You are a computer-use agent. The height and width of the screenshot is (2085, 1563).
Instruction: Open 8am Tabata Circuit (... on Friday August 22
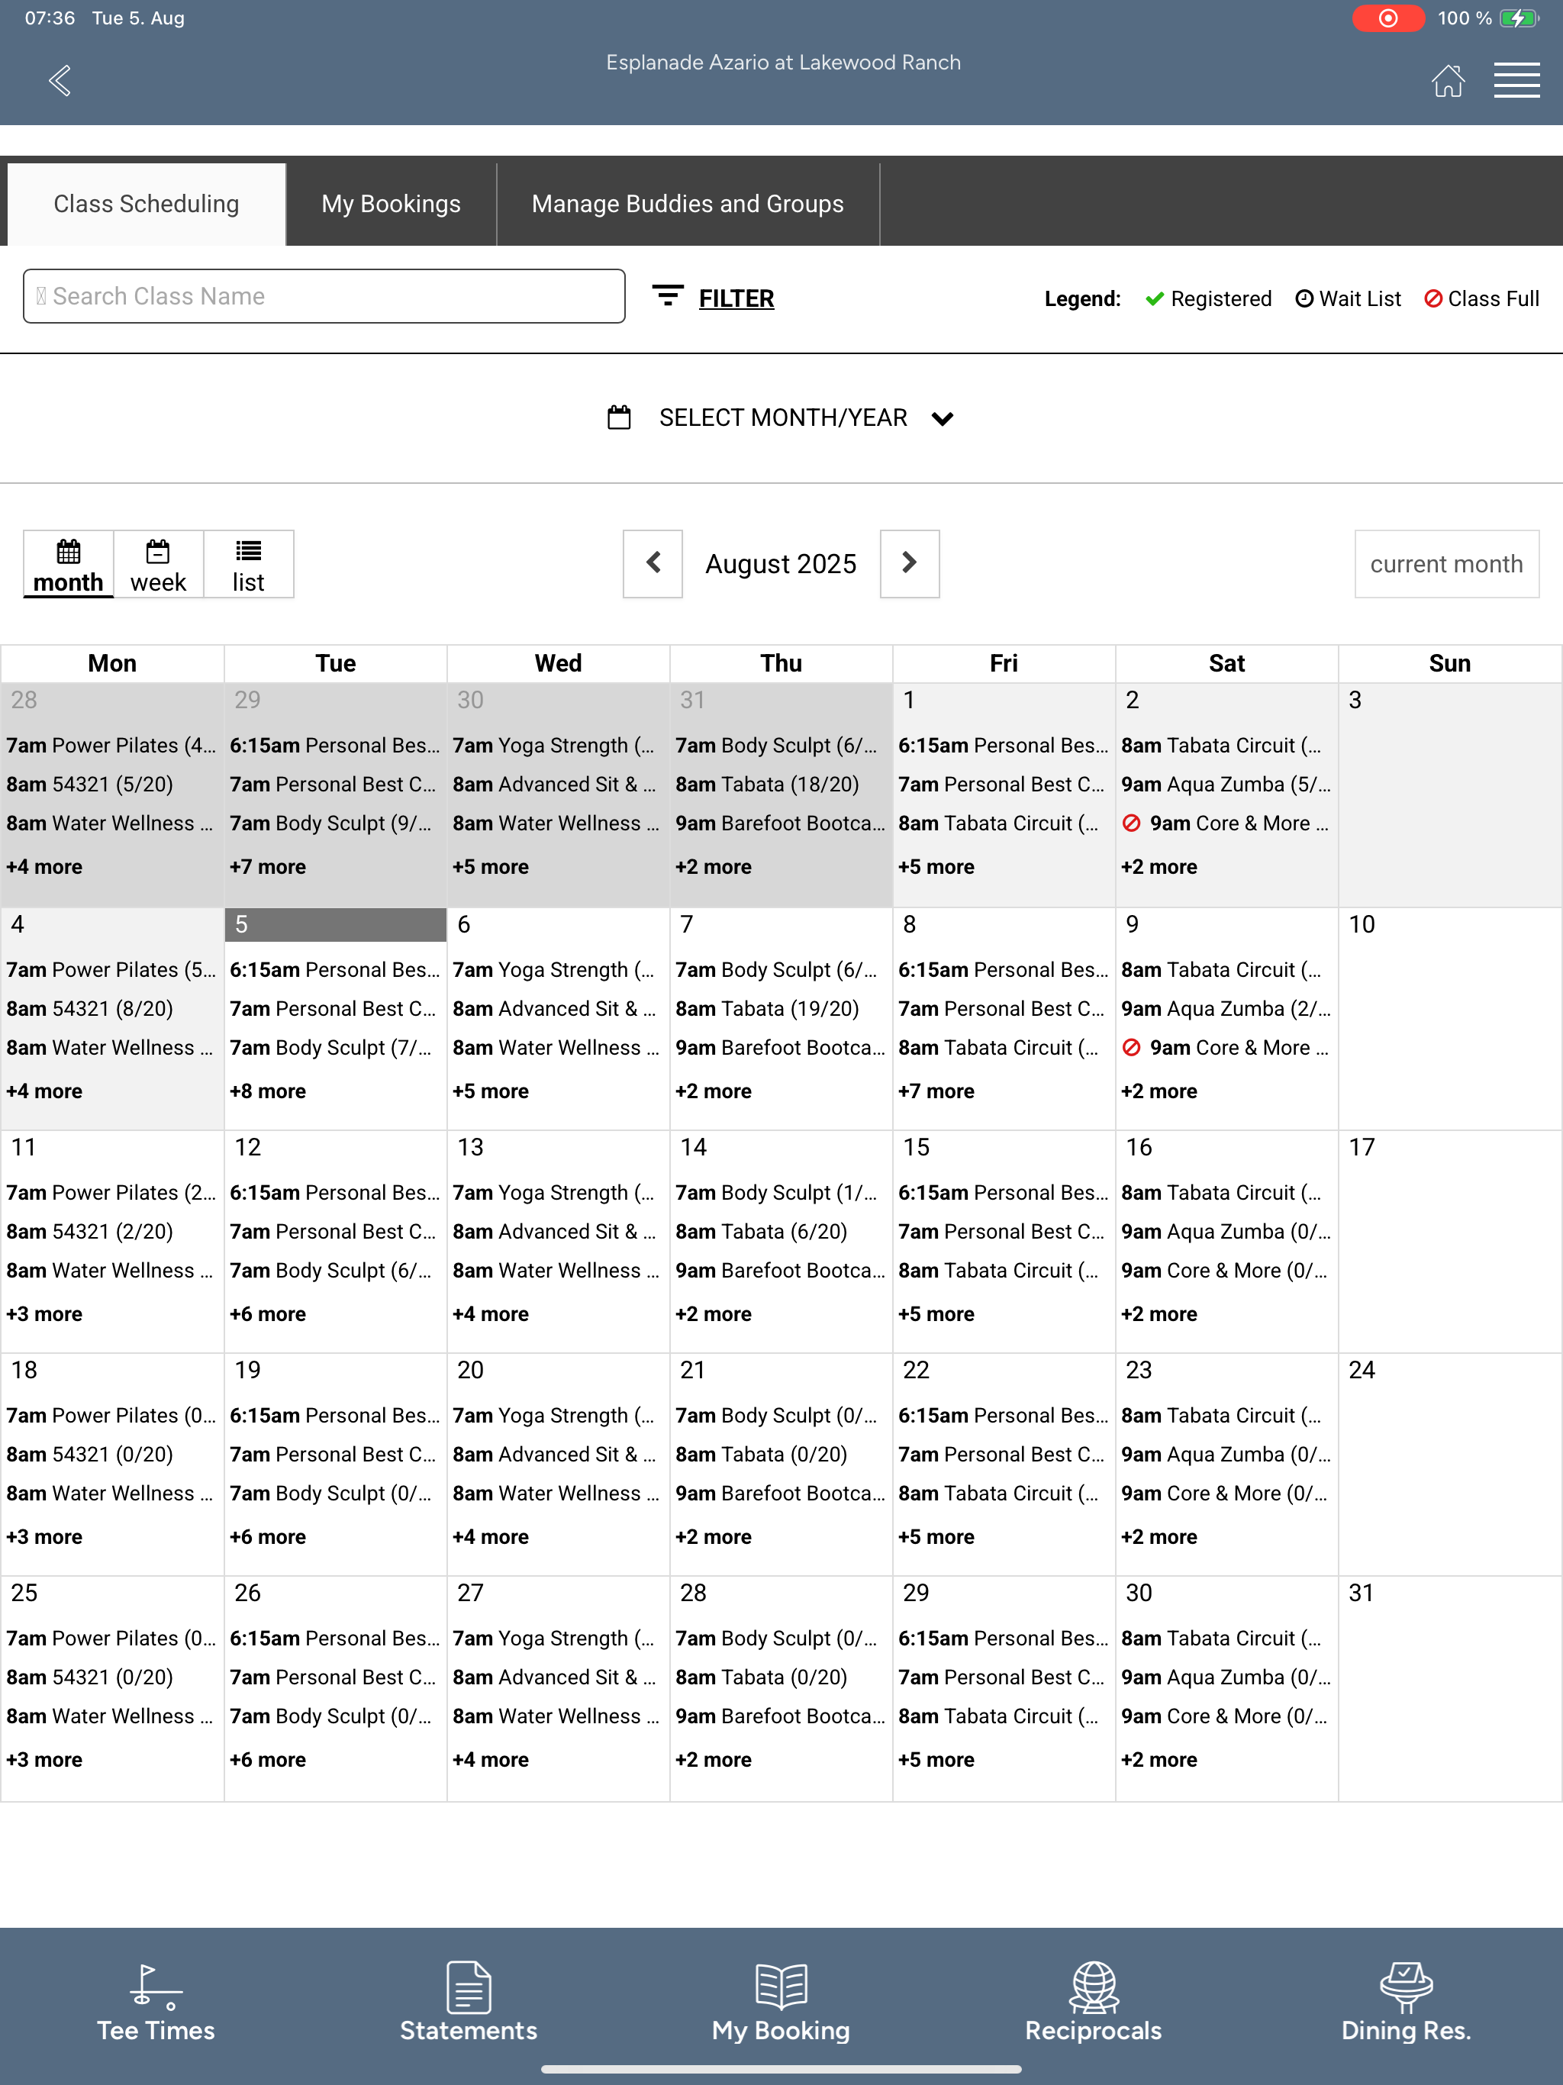(x=998, y=1493)
